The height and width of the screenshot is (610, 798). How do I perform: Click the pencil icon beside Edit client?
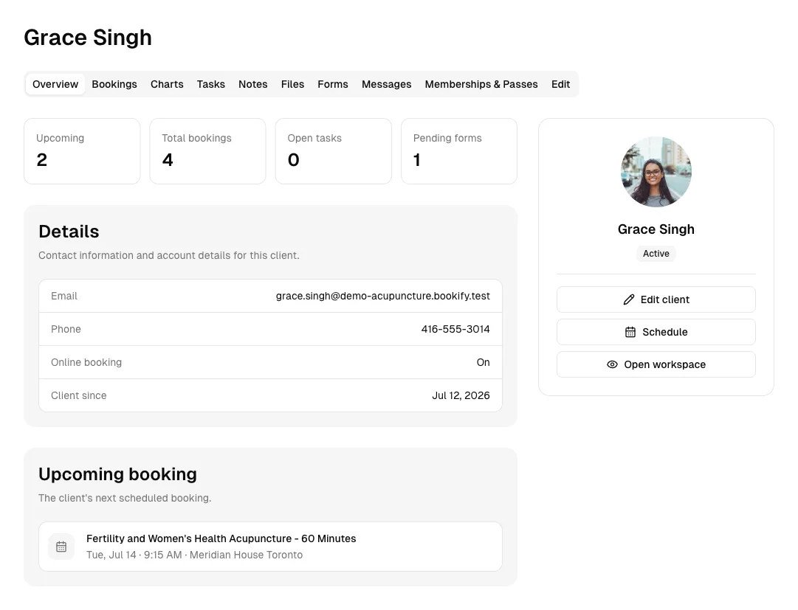coord(628,299)
